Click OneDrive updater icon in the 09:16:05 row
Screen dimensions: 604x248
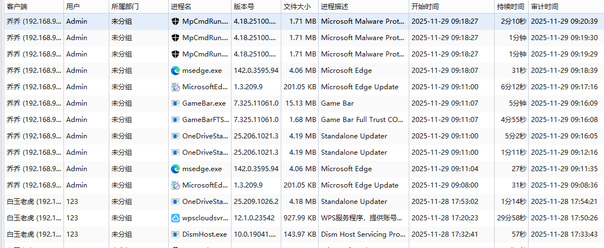pyautogui.click(x=175, y=136)
